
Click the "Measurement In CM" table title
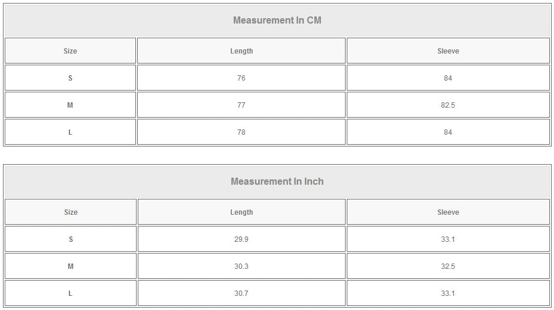pyautogui.click(x=277, y=21)
